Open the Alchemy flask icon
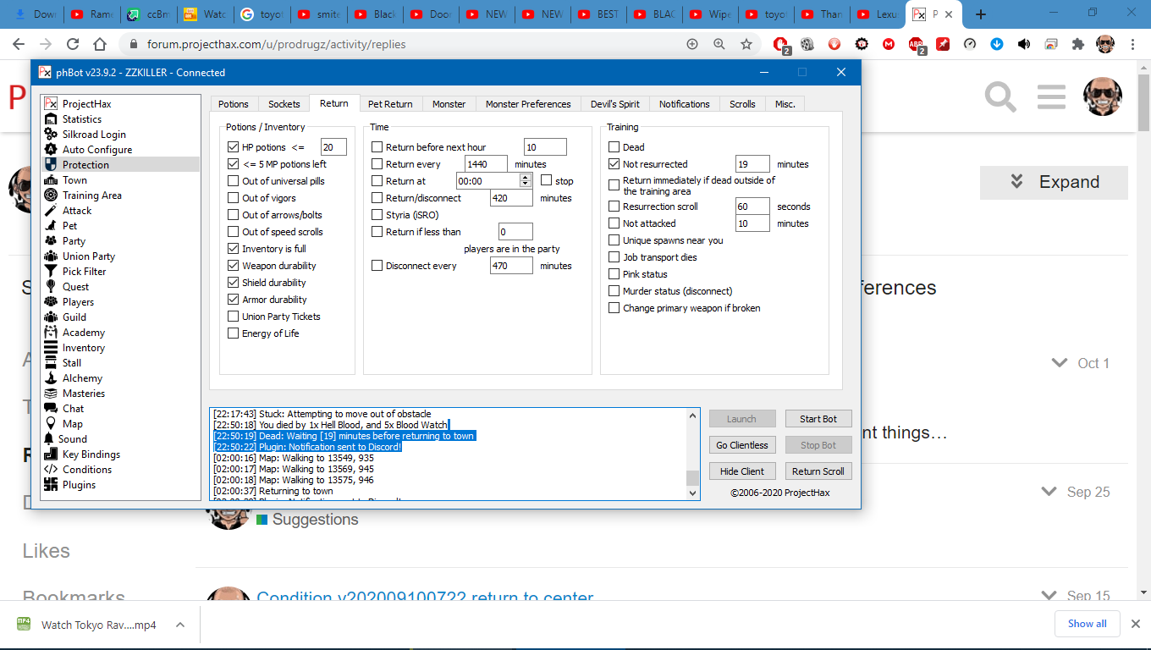 (51, 378)
